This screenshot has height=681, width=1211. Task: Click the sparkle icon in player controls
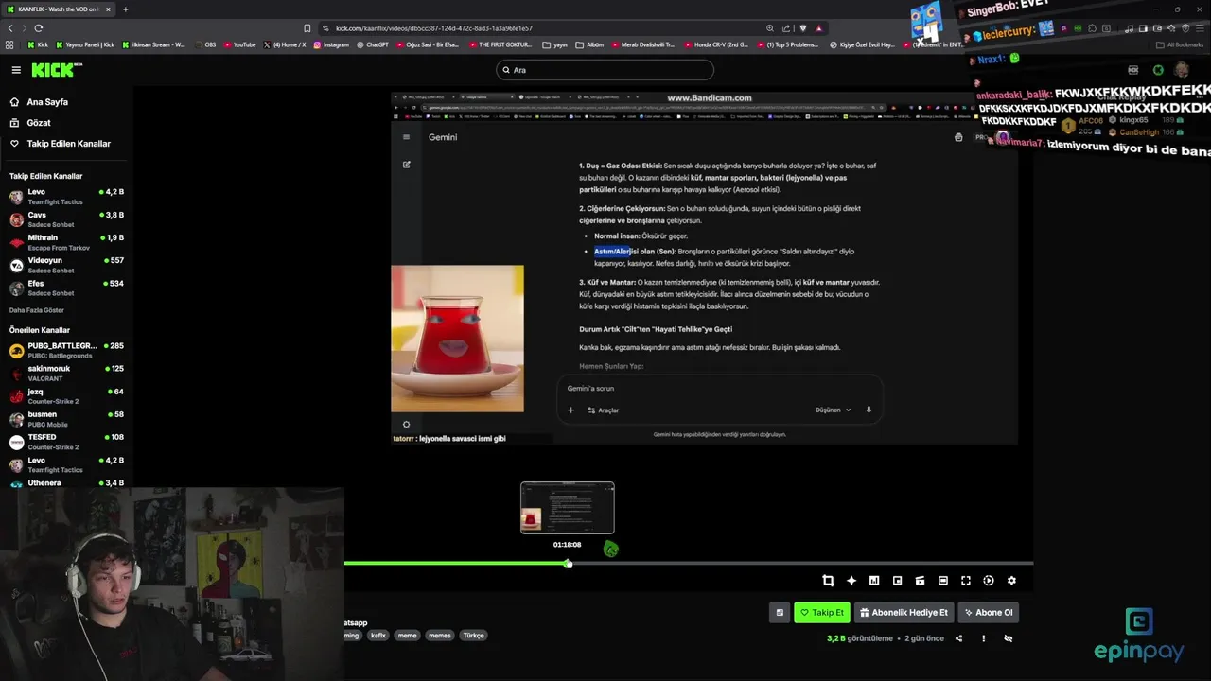(x=851, y=581)
